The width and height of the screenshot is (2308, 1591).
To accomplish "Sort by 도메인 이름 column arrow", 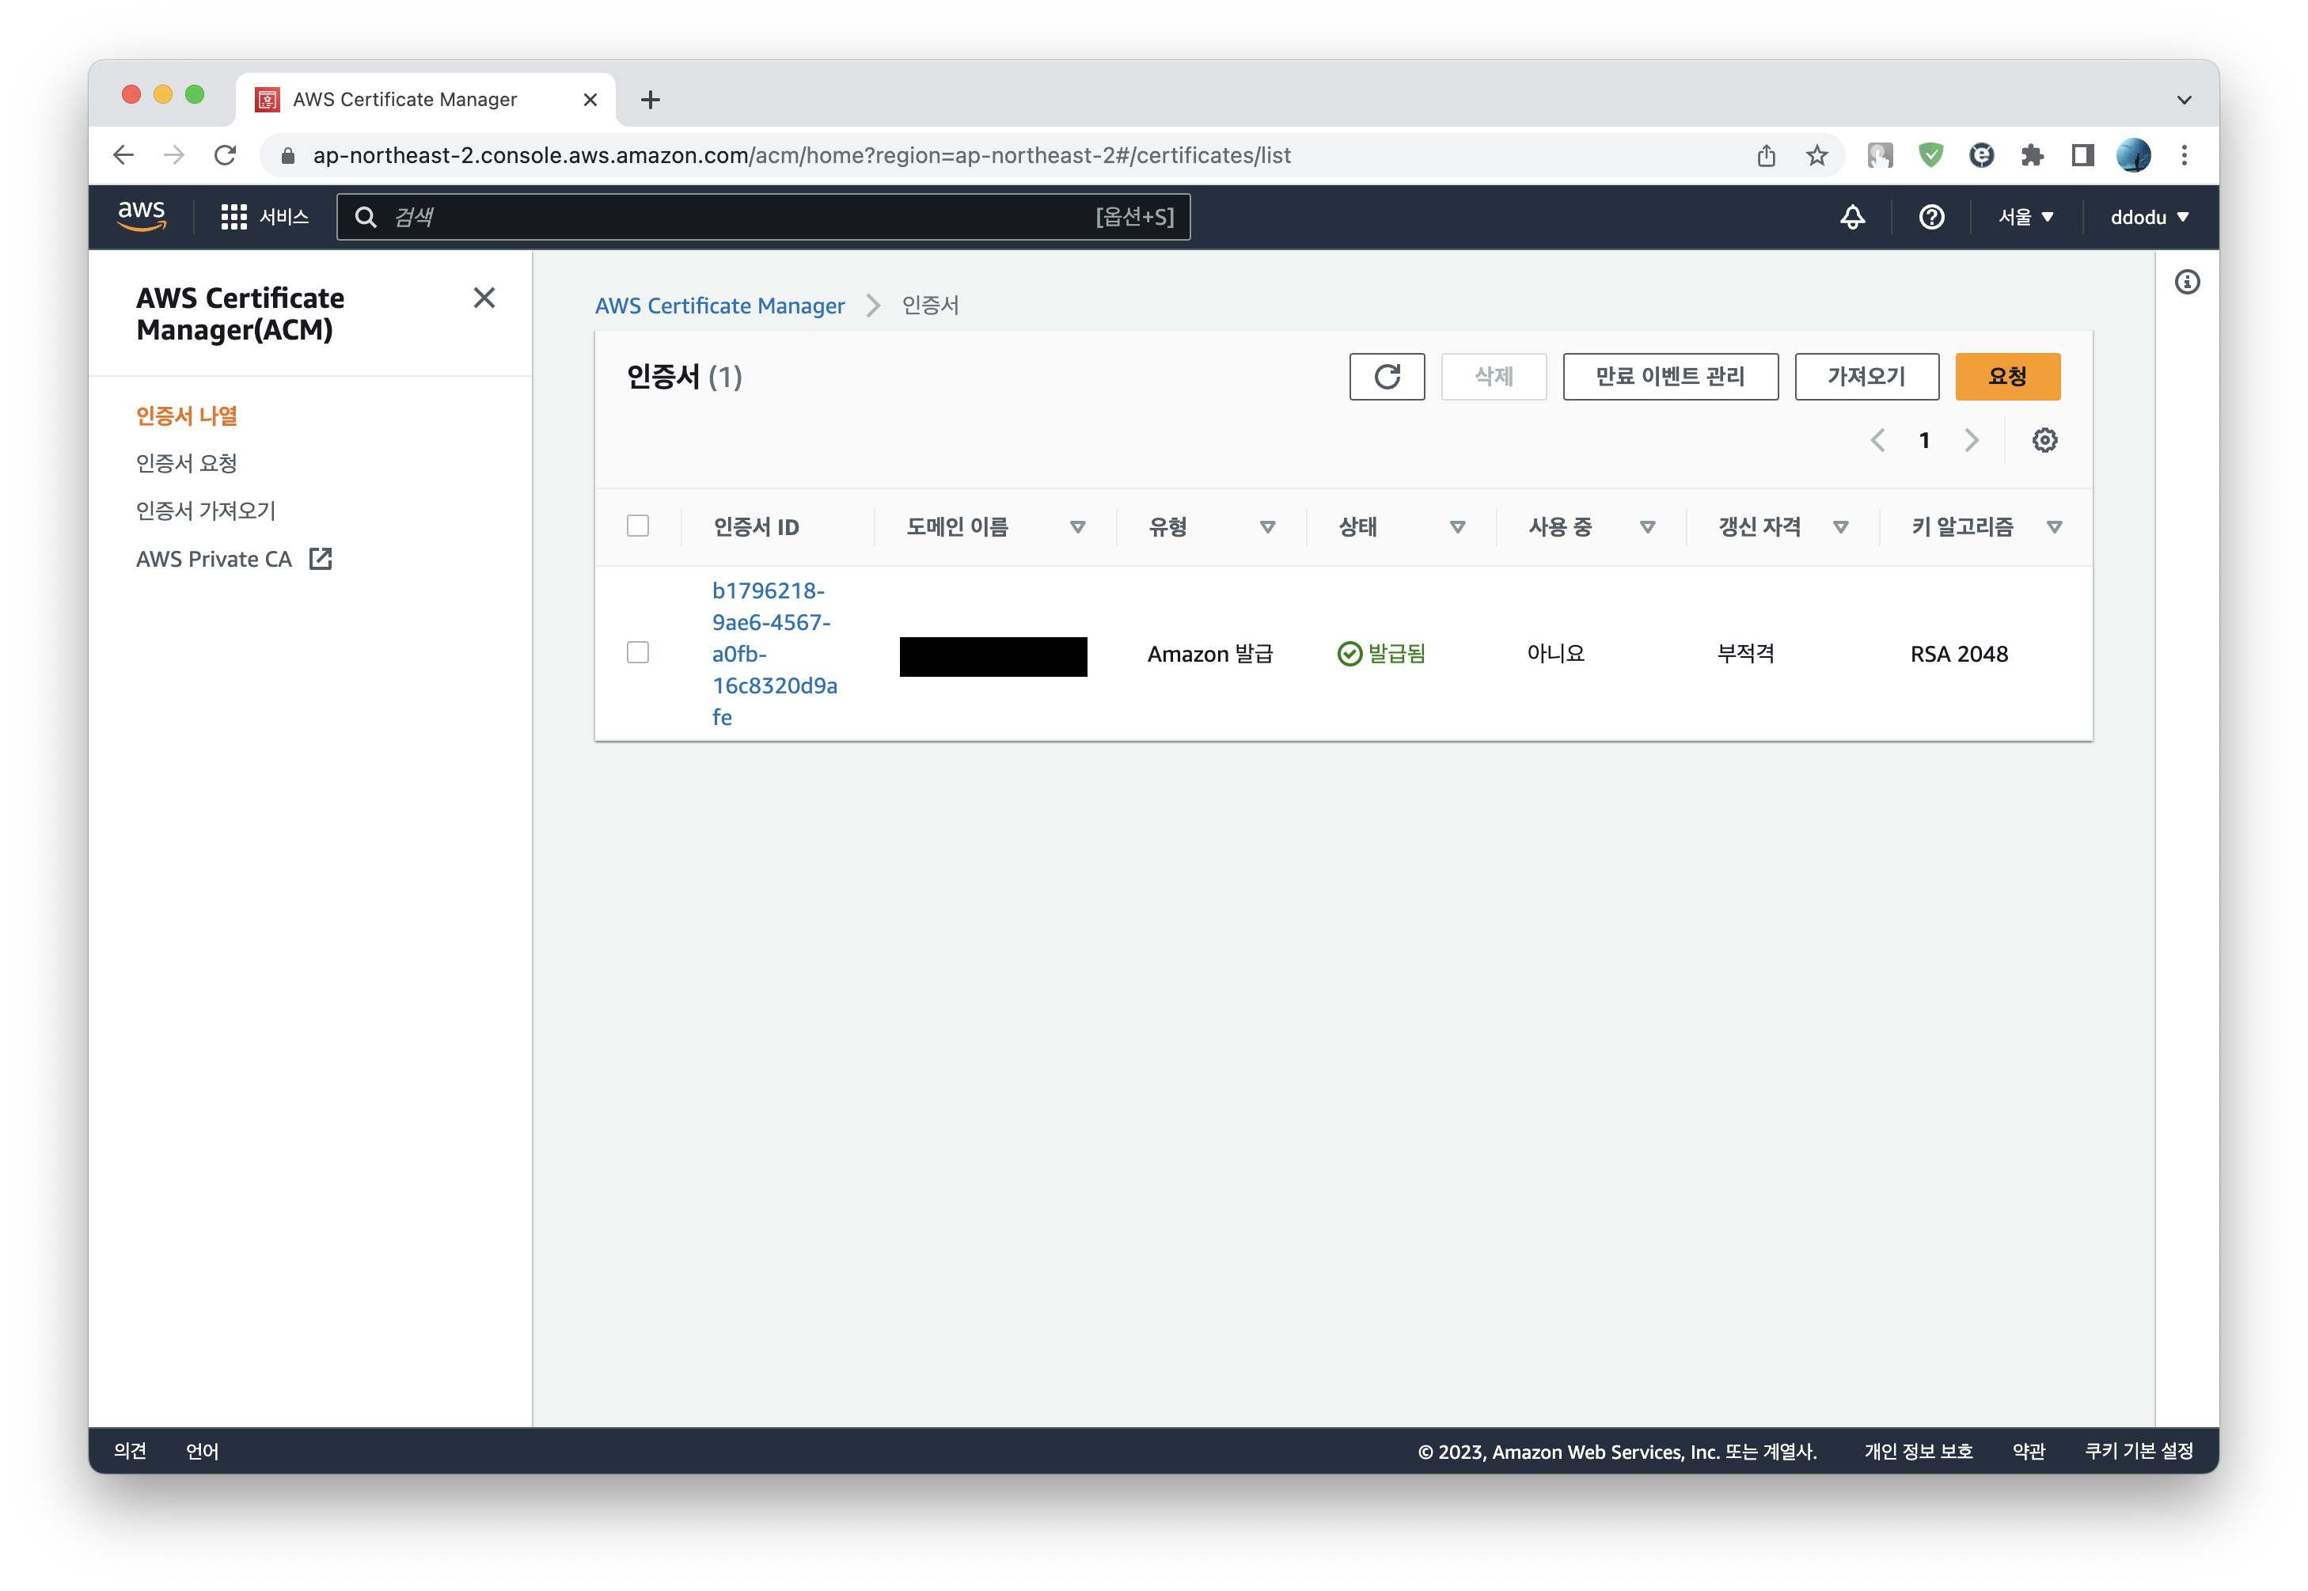I will tap(1077, 527).
